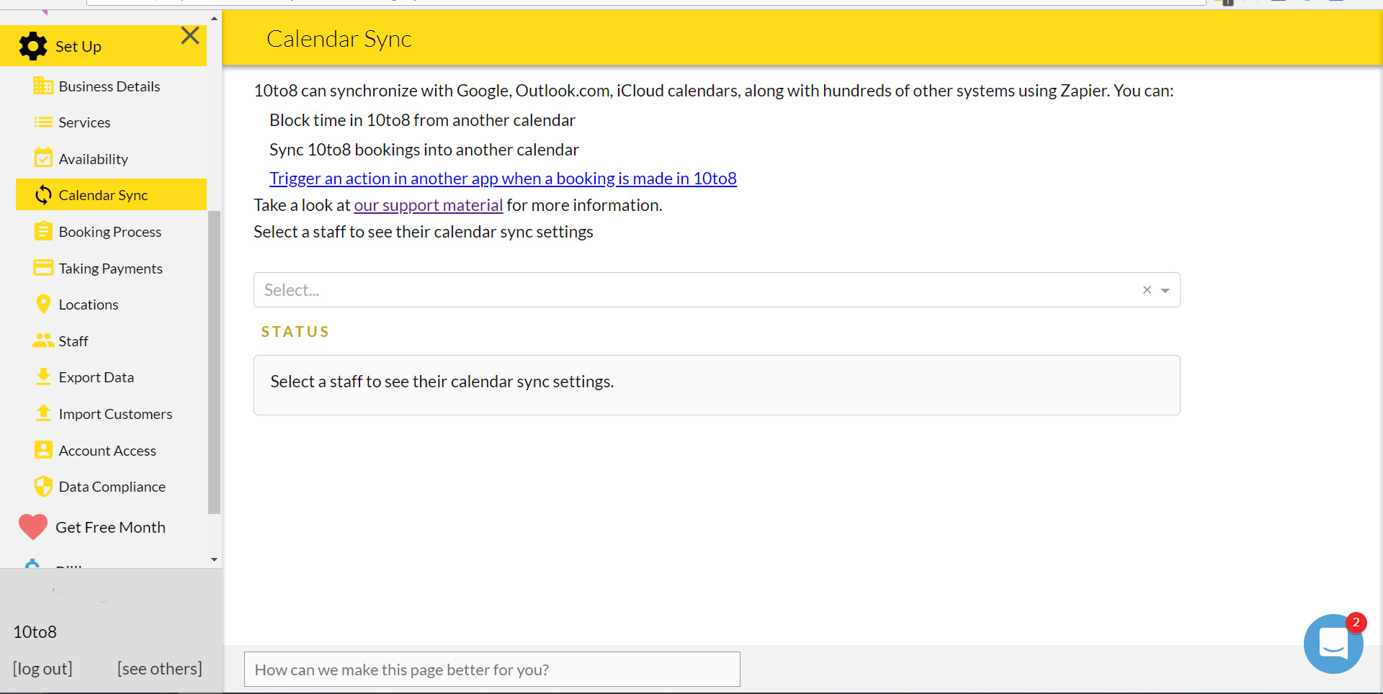This screenshot has width=1383, height=694.
Task: Focus the page feedback input field
Action: coord(492,670)
